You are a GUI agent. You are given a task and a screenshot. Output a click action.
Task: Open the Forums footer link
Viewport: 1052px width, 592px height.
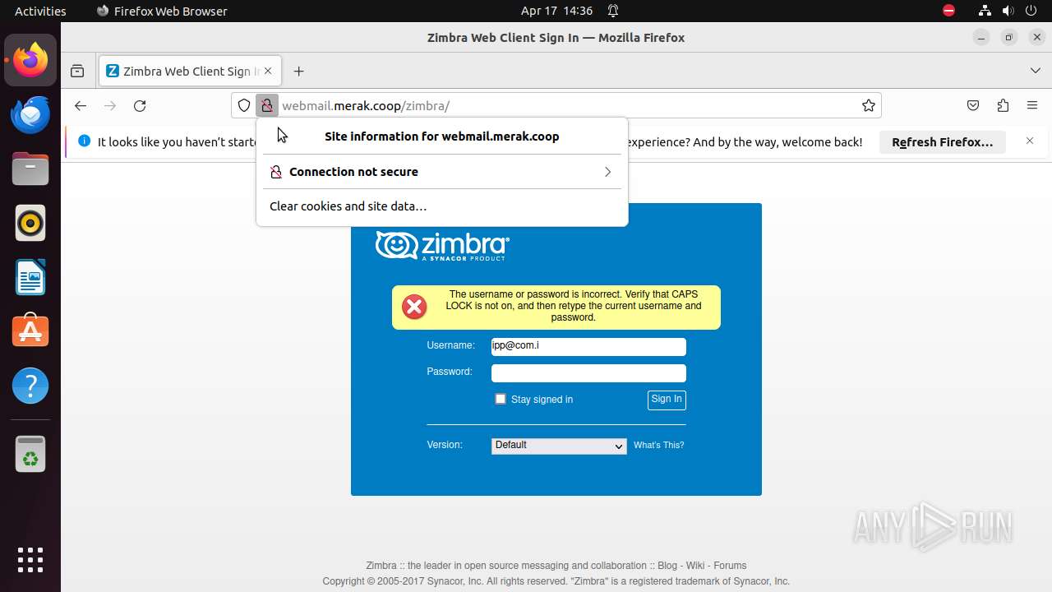click(730, 566)
